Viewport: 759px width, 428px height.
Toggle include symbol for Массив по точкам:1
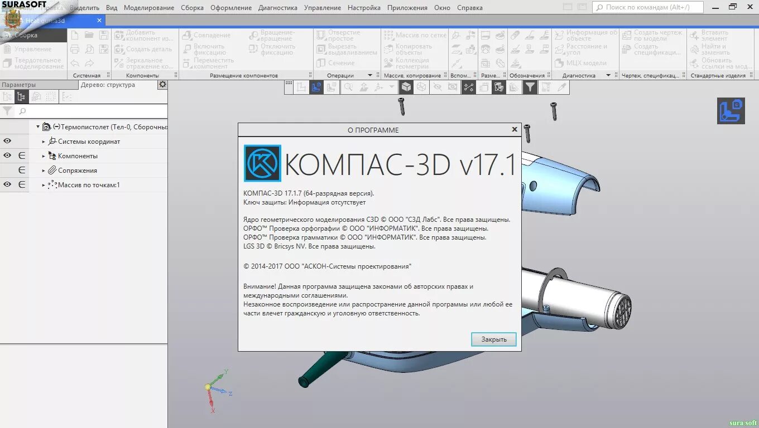click(22, 185)
